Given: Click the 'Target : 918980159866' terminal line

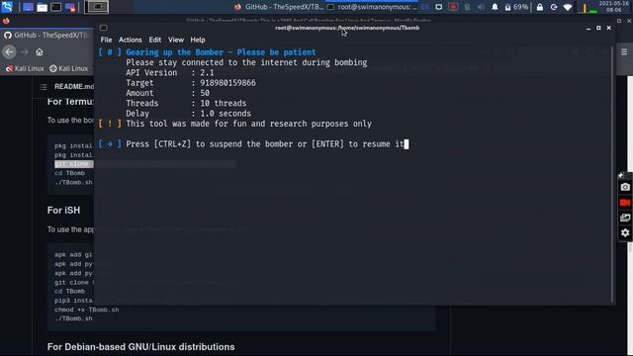Looking at the screenshot, I should (x=191, y=83).
